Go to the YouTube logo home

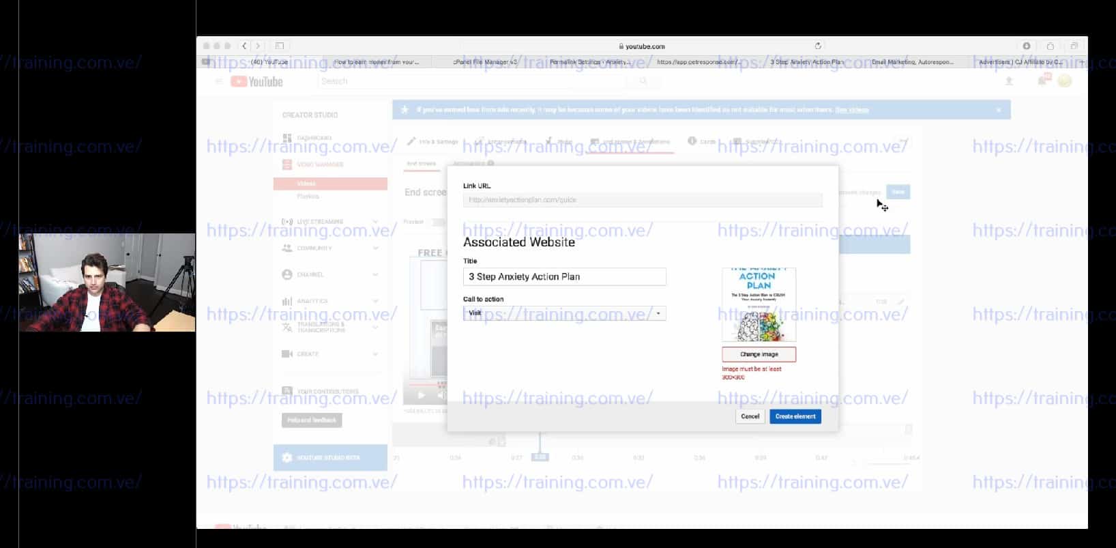click(257, 81)
